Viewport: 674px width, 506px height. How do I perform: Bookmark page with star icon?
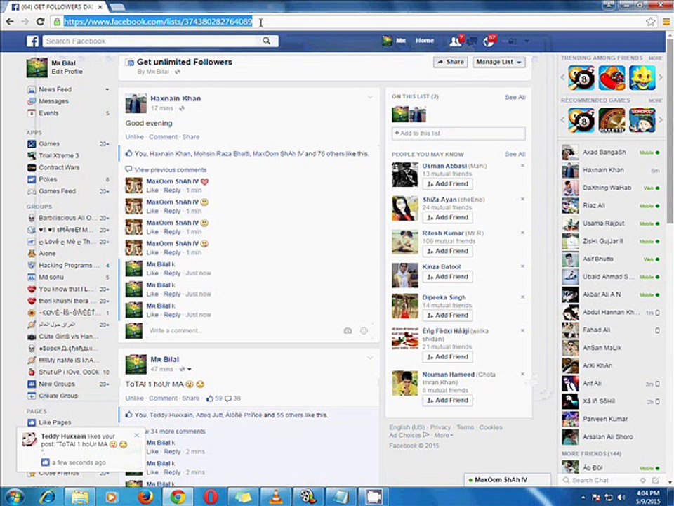[x=650, y=22]
